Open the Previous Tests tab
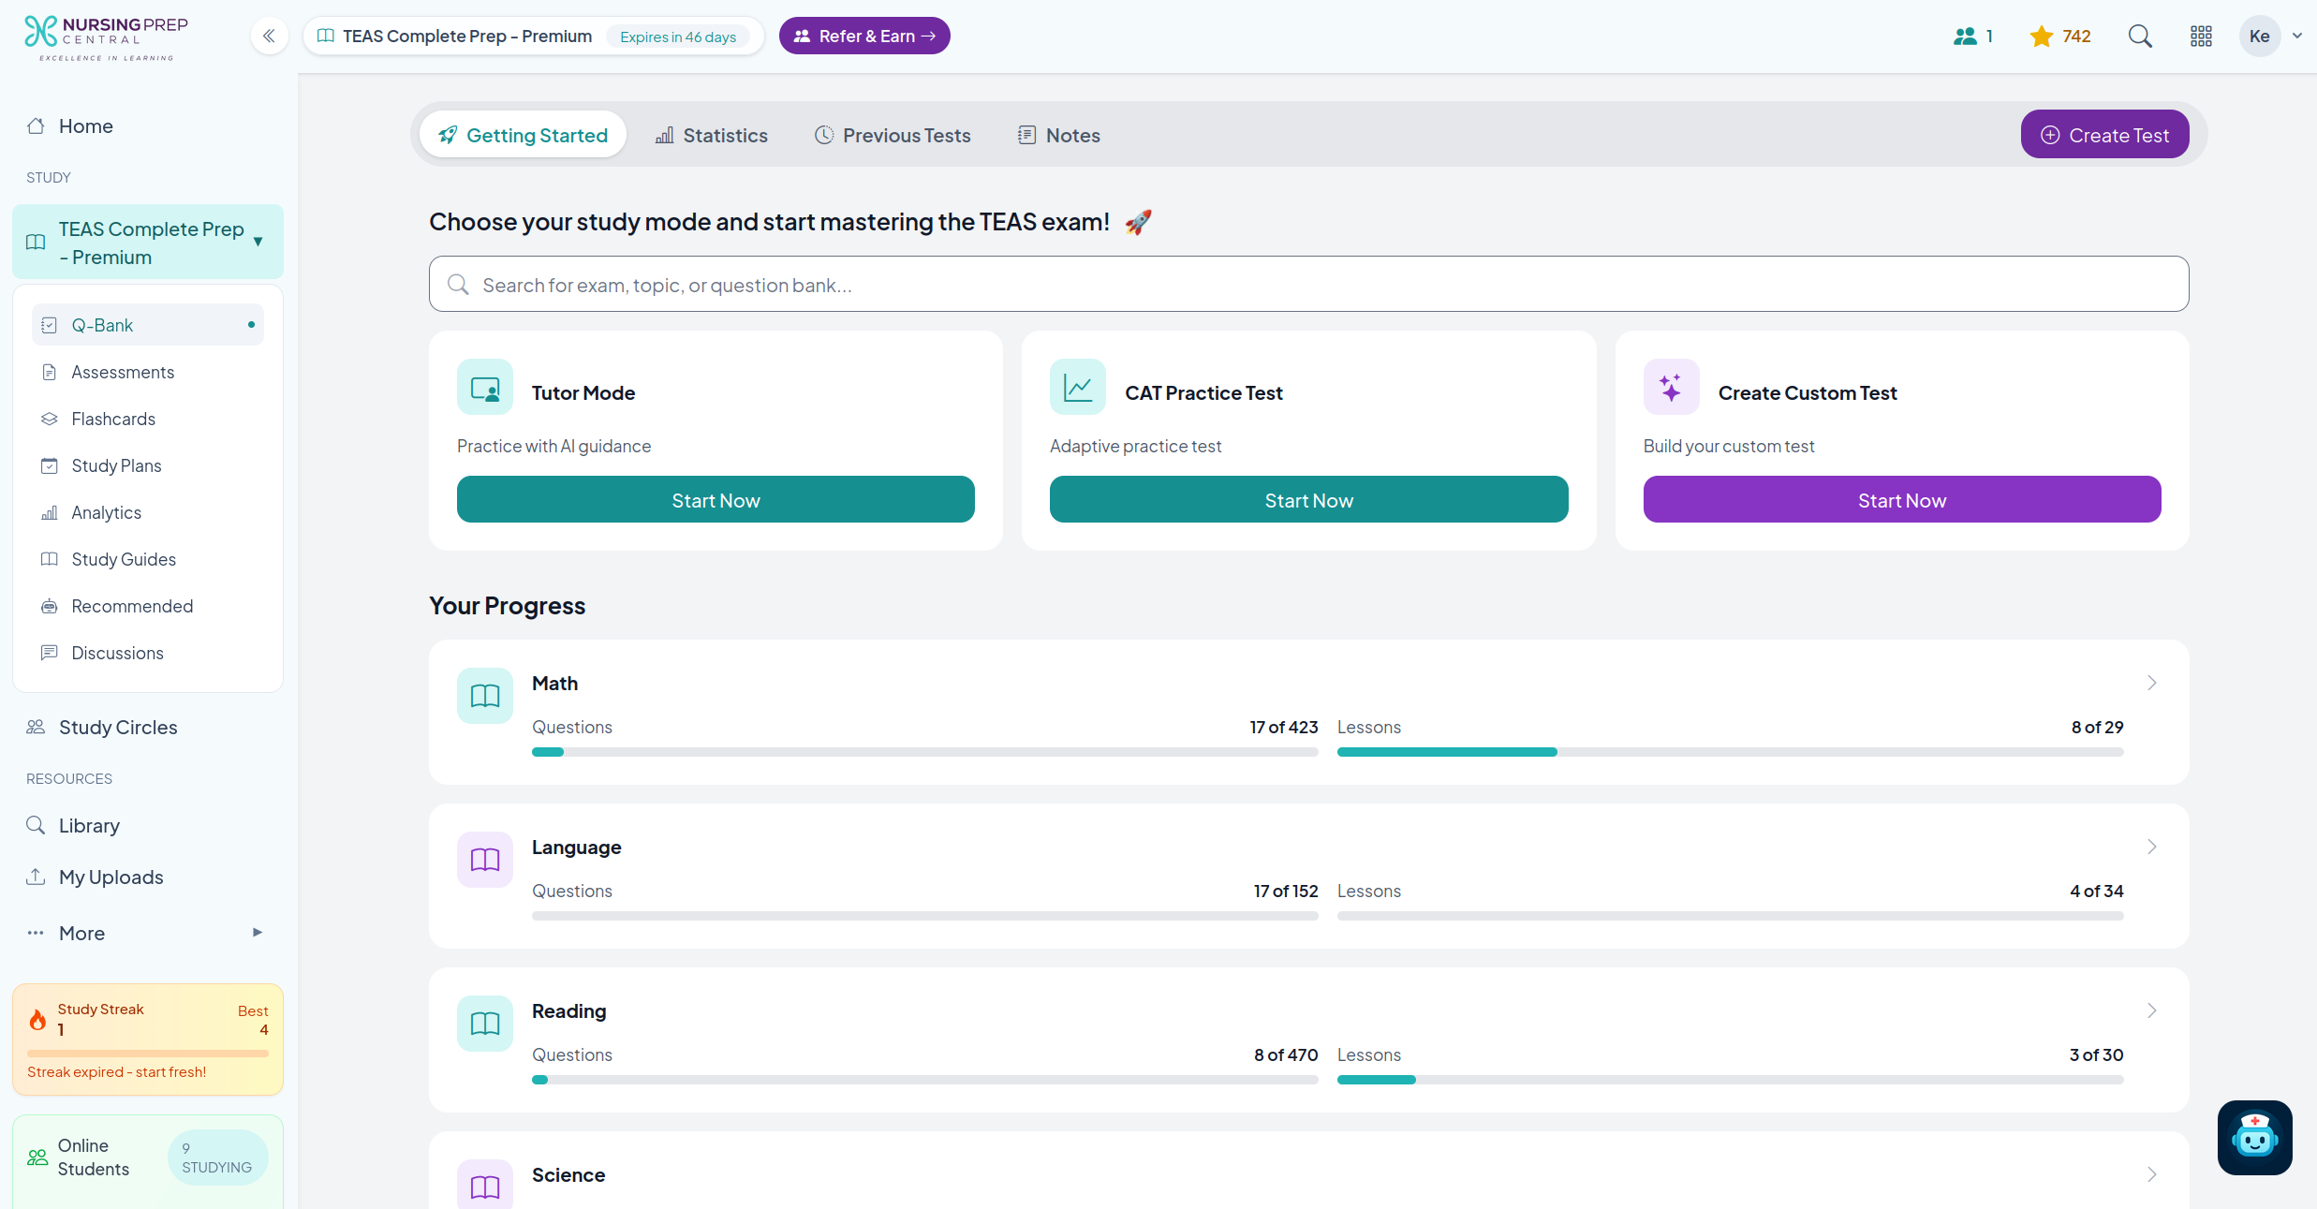The image size is (2317, 1209). 893,136
